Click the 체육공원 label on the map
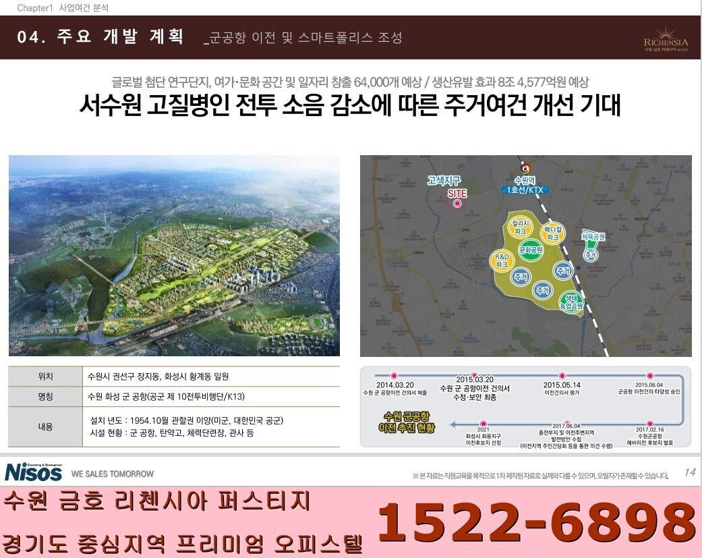Screen dimensions: 702x558 click(593, 236)
